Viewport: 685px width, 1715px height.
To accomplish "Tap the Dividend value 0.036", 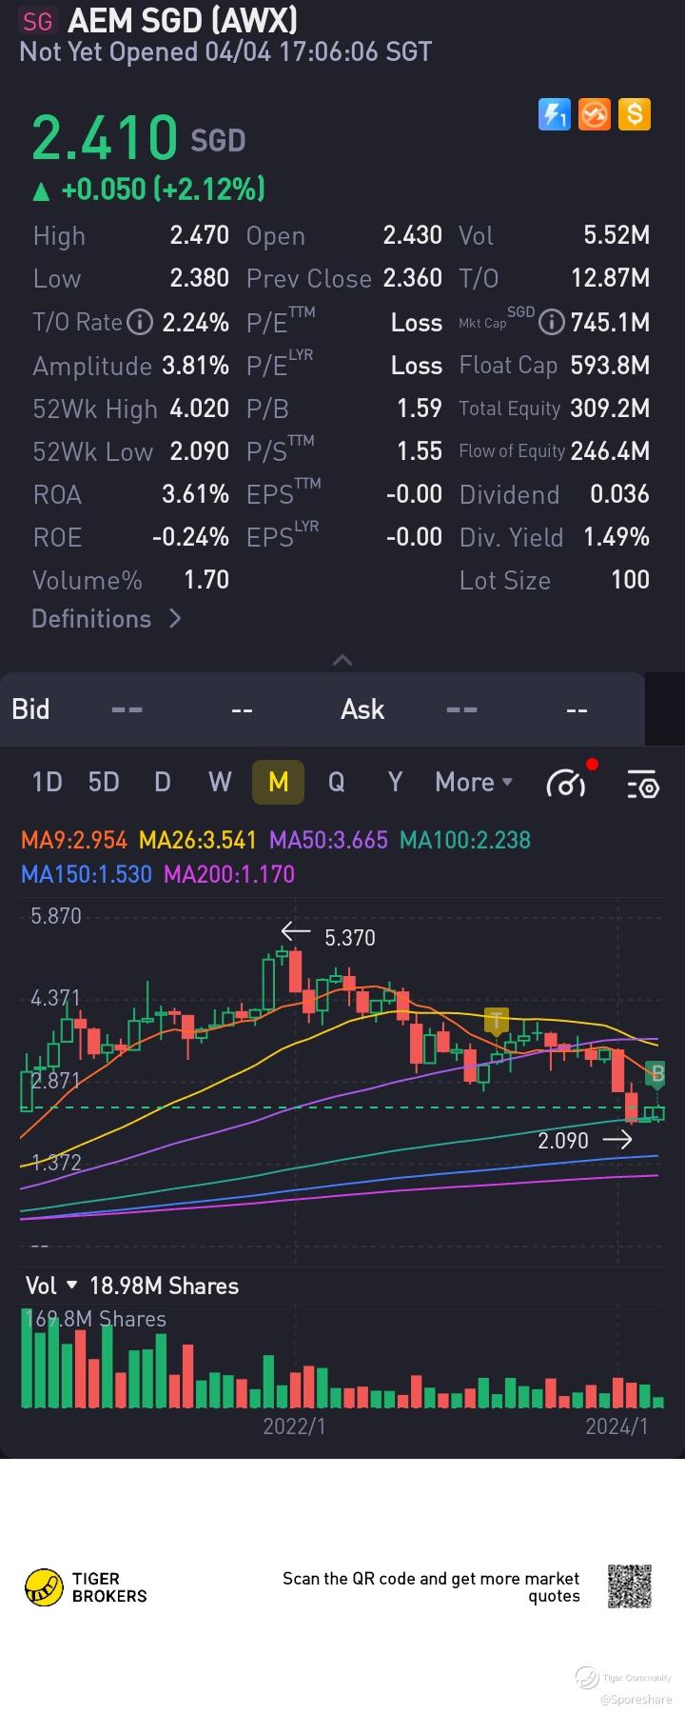I will [x=619, y=494].
